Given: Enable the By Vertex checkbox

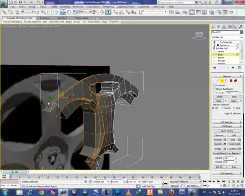Looking at the screenshot, I should pos(214,85).
